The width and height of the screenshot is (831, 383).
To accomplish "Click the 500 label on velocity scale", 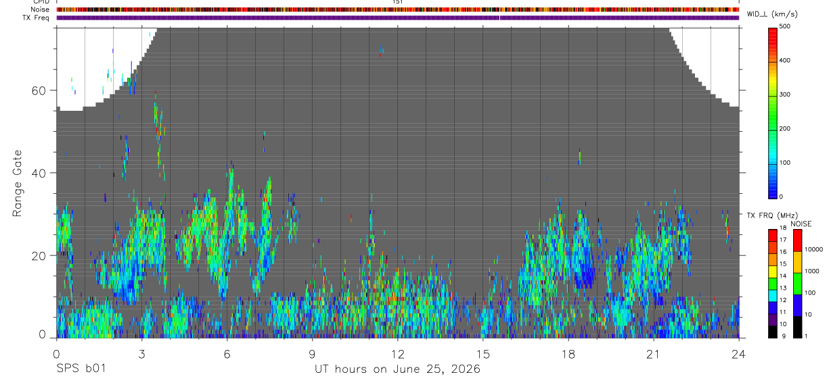I will (x=785, y=26).
